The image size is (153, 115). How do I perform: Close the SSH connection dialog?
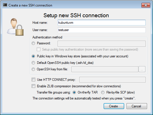pyautogui.click(x=146, y=5)
